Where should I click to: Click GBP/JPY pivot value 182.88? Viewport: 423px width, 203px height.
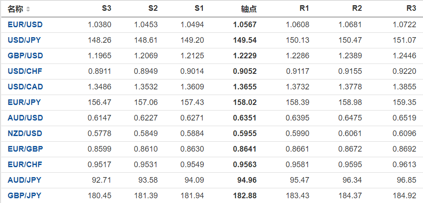click(245, 196)
